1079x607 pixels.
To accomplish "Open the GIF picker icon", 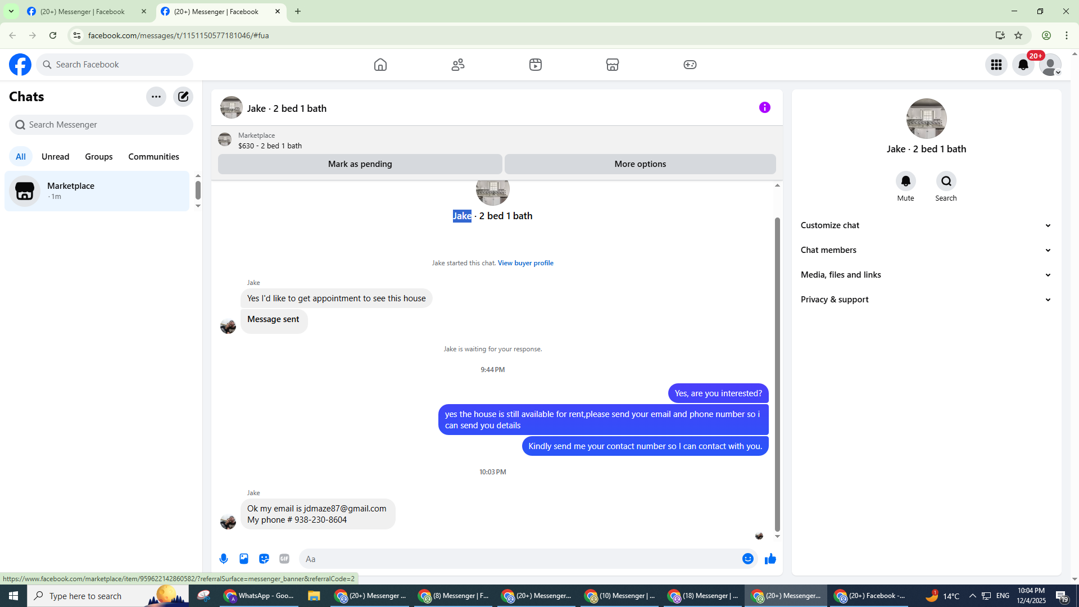I will pos(284,559).
